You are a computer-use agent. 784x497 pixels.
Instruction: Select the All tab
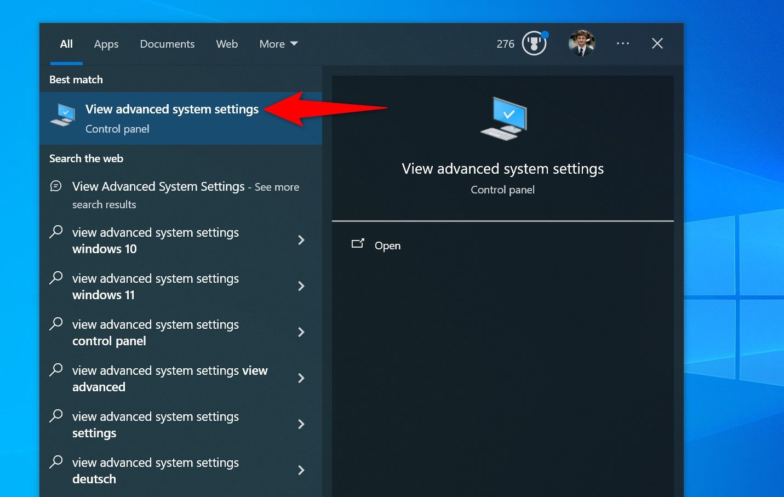coord(66,44)
